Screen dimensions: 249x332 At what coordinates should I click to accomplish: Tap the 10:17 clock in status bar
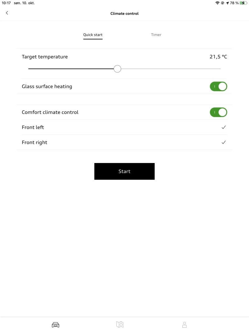click(x=6, y=3)
